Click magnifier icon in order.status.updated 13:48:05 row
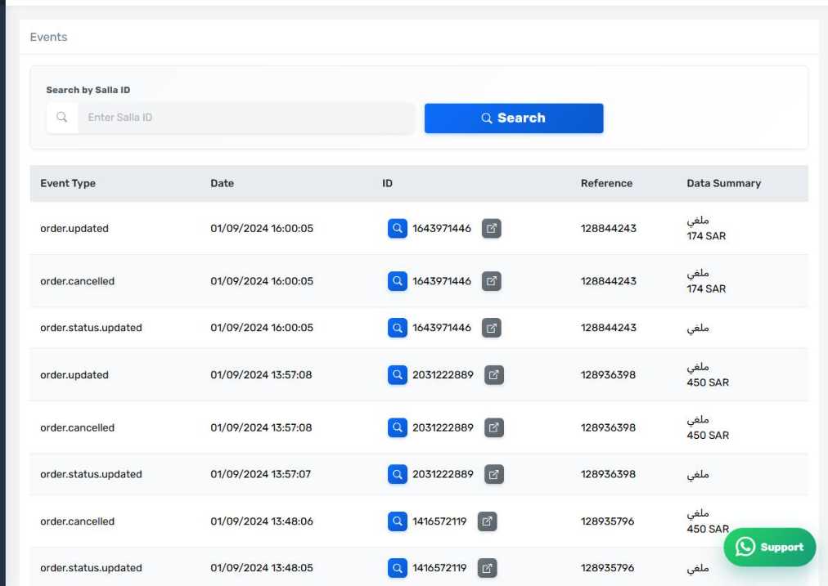The image size is (828, 586). click(397, 568)
